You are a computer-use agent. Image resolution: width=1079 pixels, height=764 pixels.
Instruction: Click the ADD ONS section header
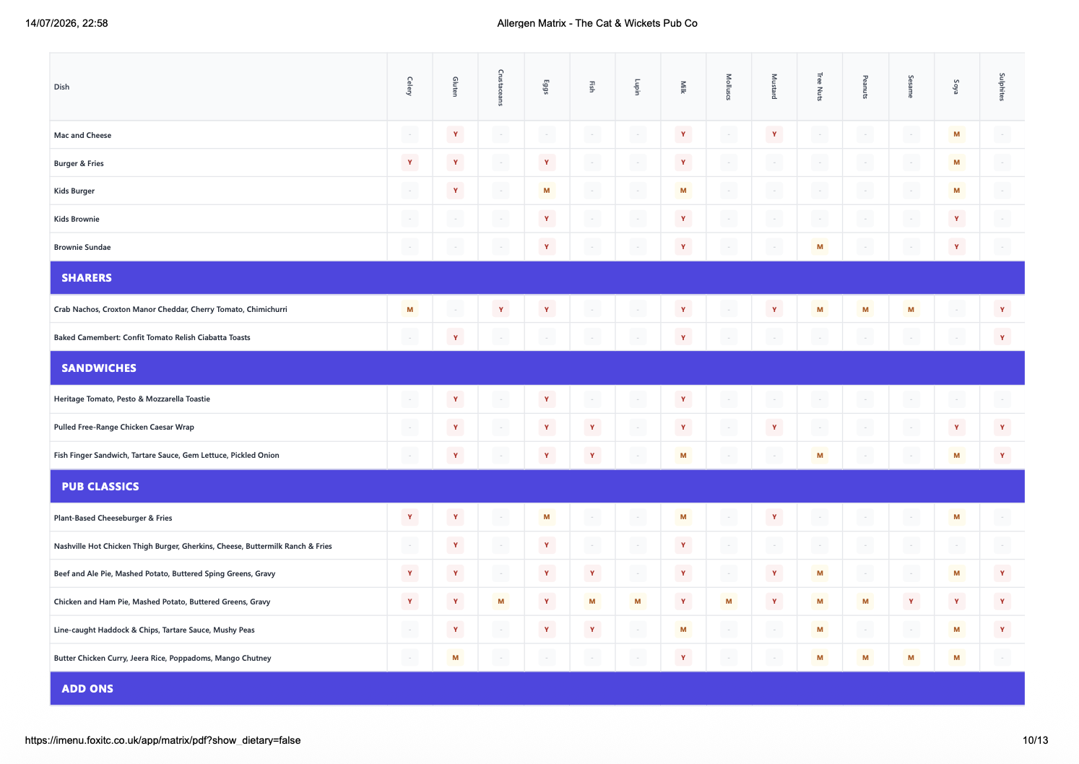[x=537, y=689]
